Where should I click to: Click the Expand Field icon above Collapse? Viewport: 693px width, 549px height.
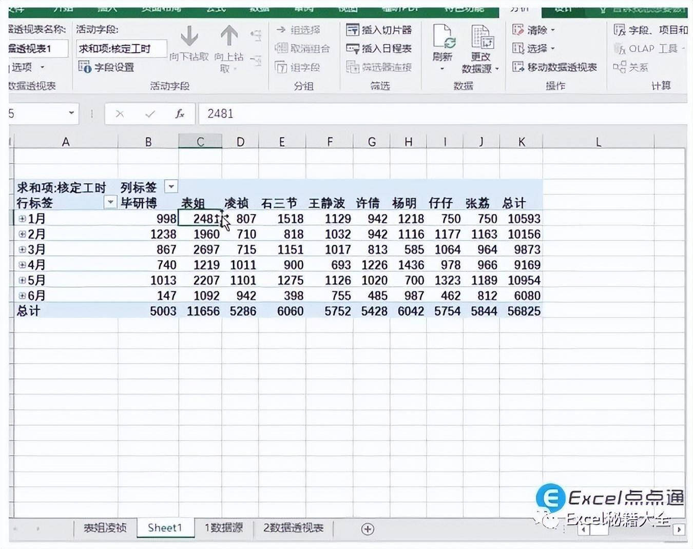[256, 35]
